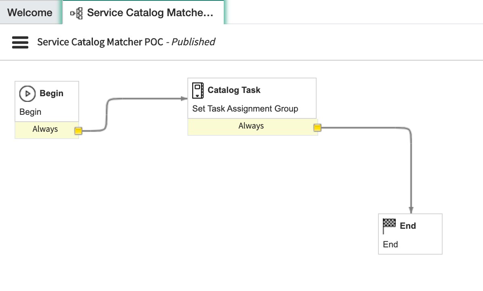The width and height of the screenshot is (483, 291).
Task: Select the Always condition under Begin
Action: point(45,129)
